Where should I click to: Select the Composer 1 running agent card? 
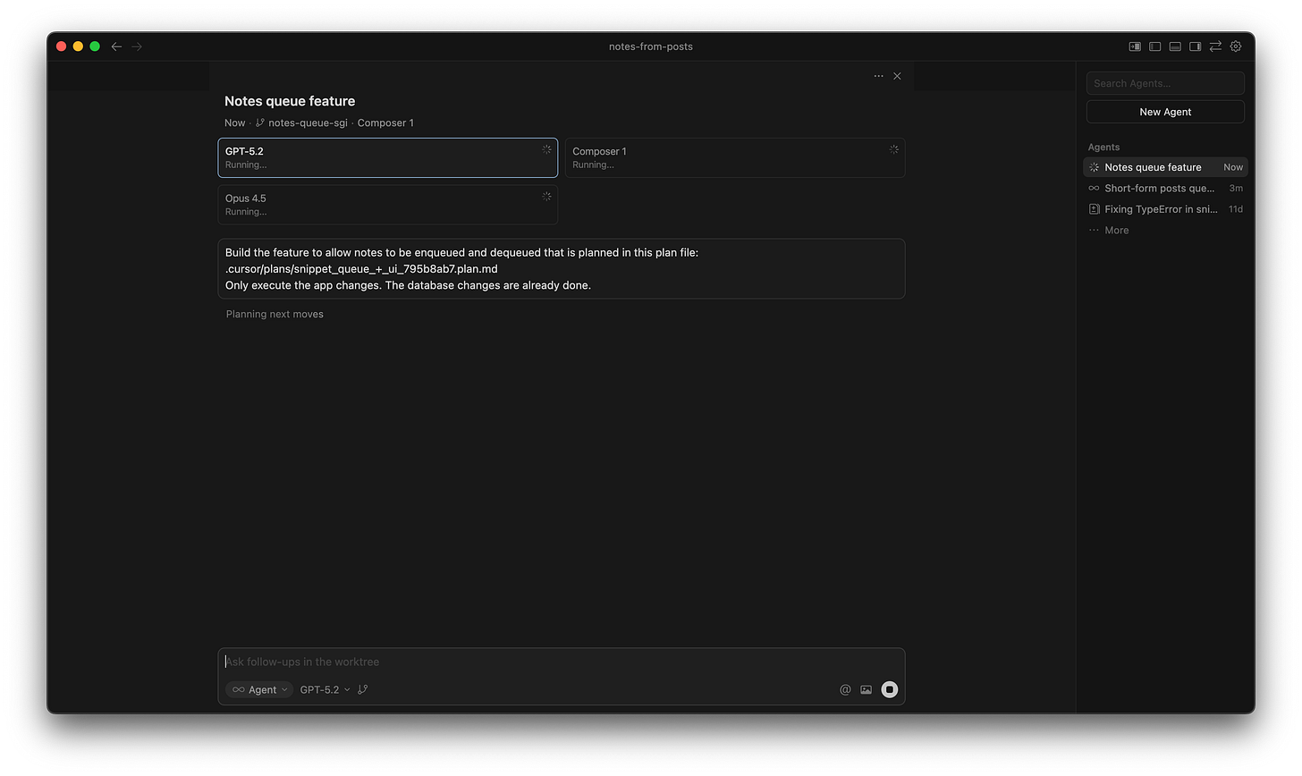735,157
